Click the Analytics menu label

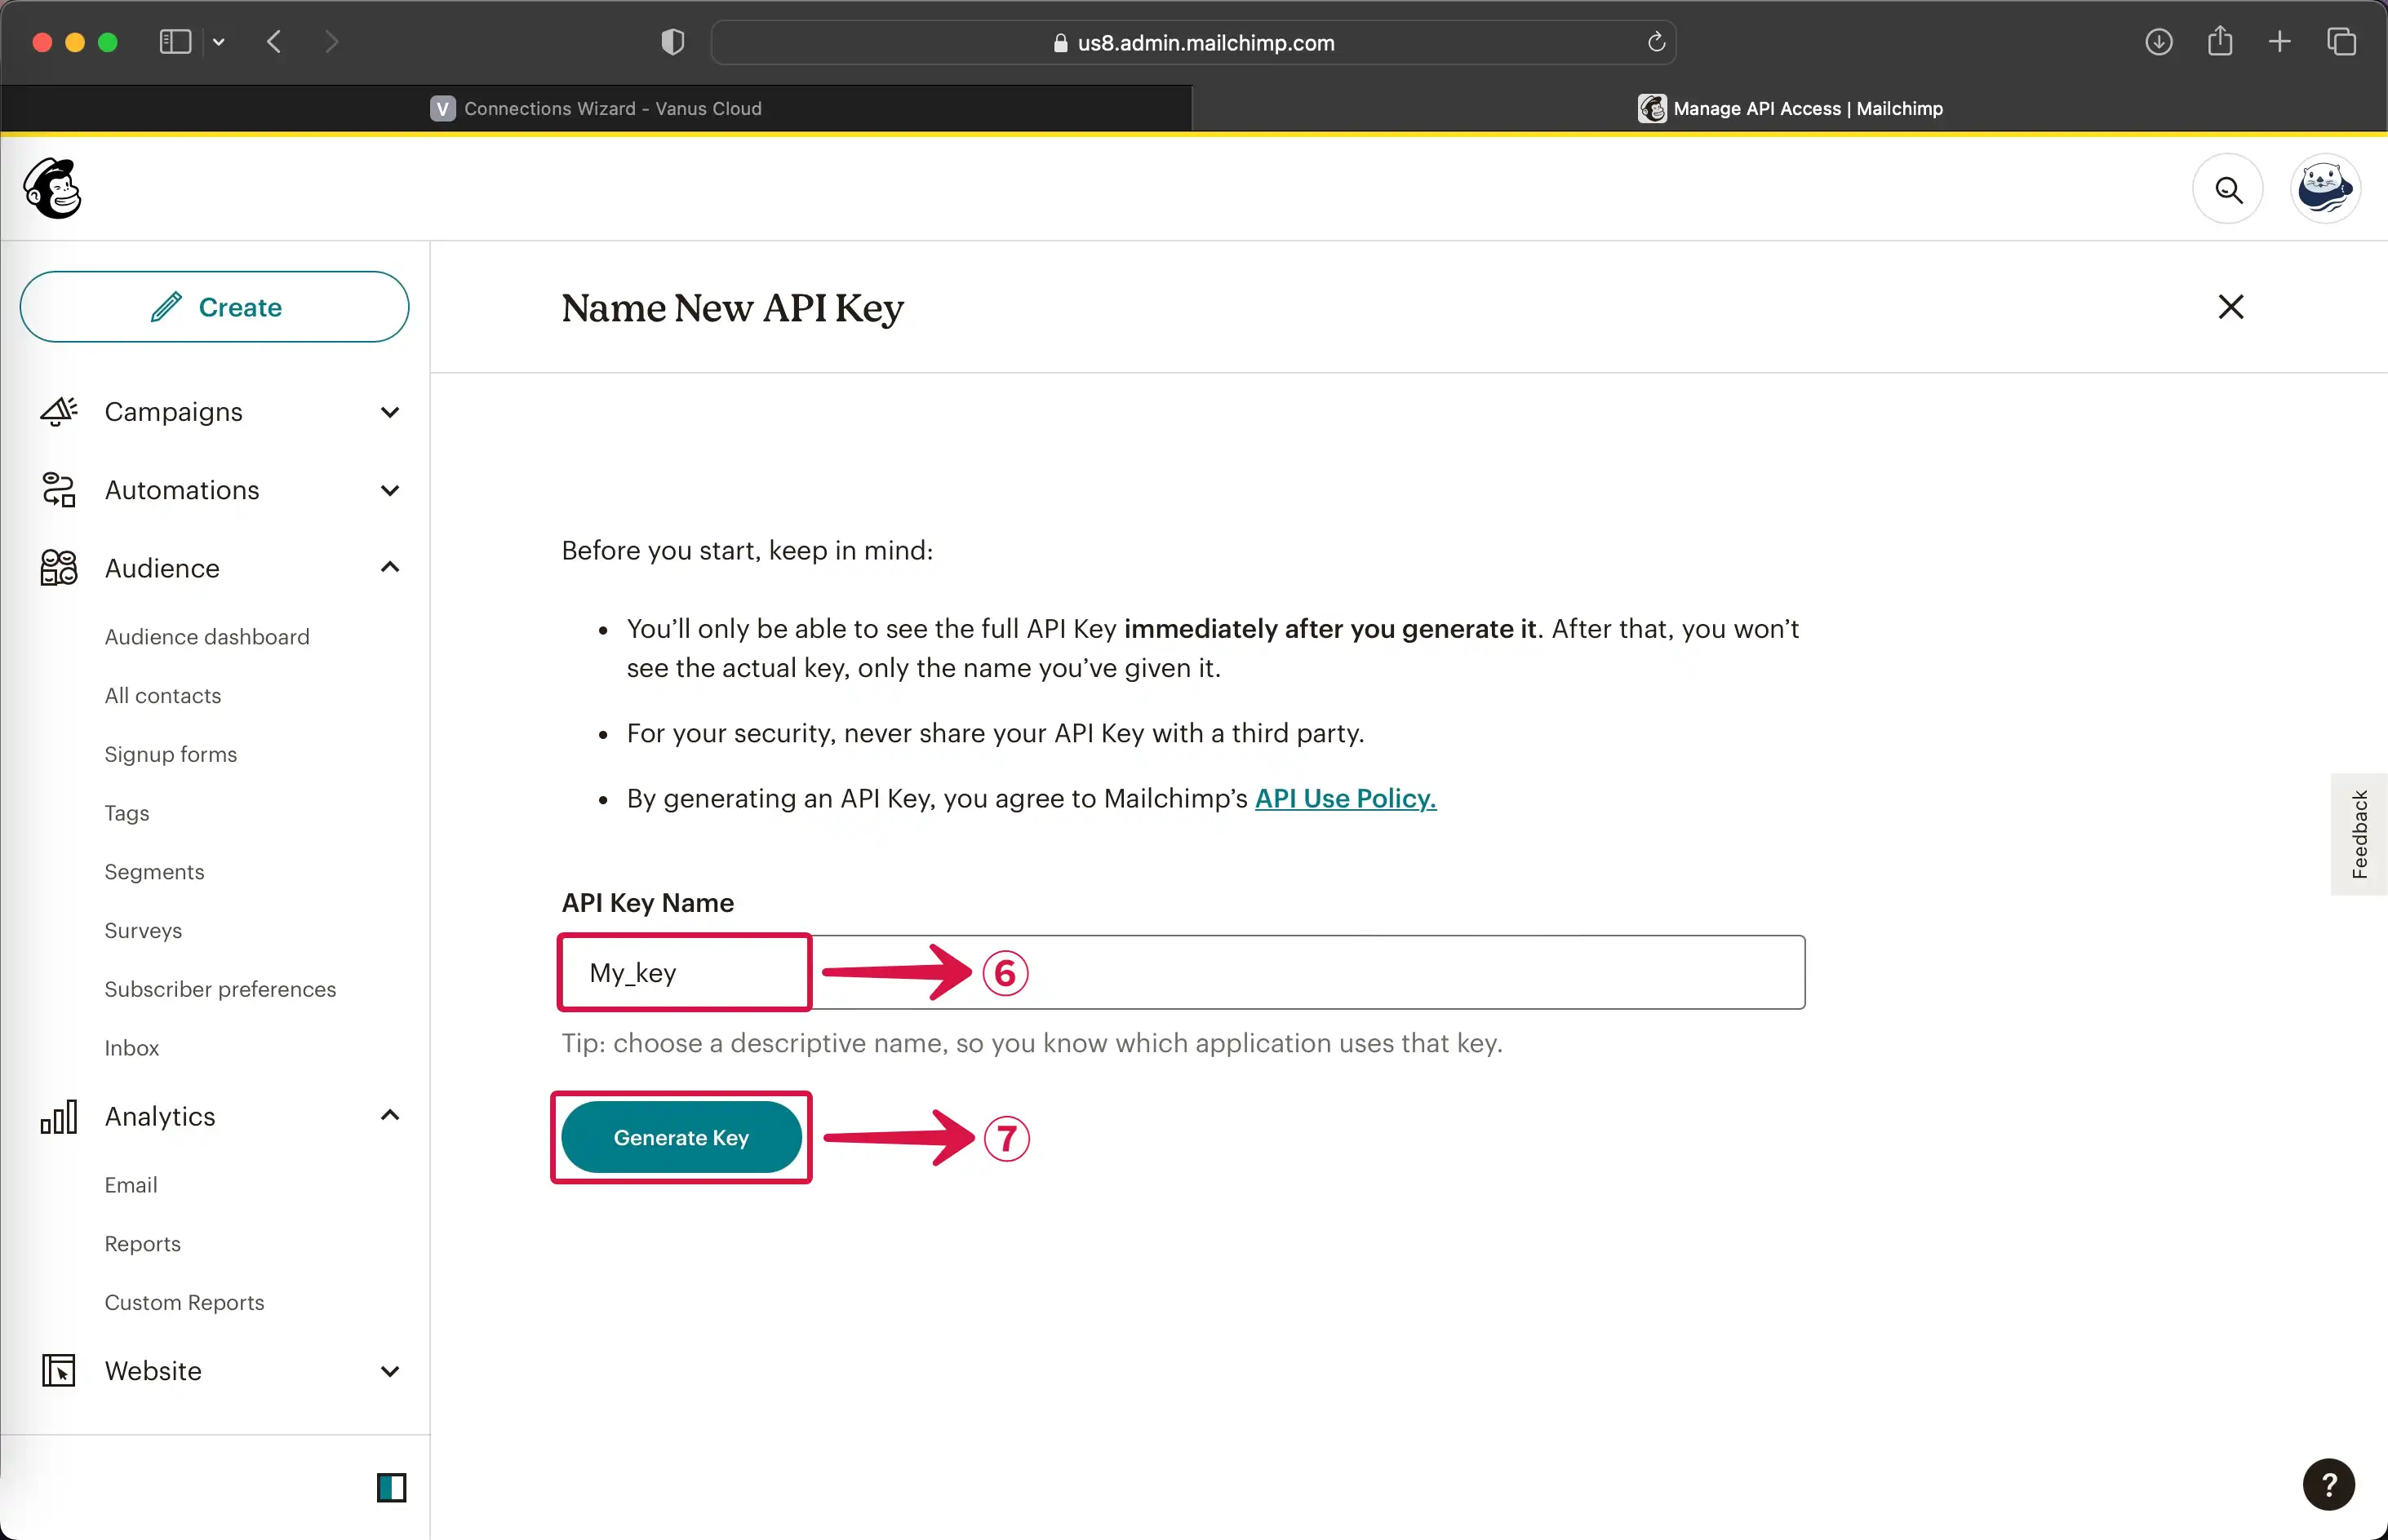(x=160, y=1116)
